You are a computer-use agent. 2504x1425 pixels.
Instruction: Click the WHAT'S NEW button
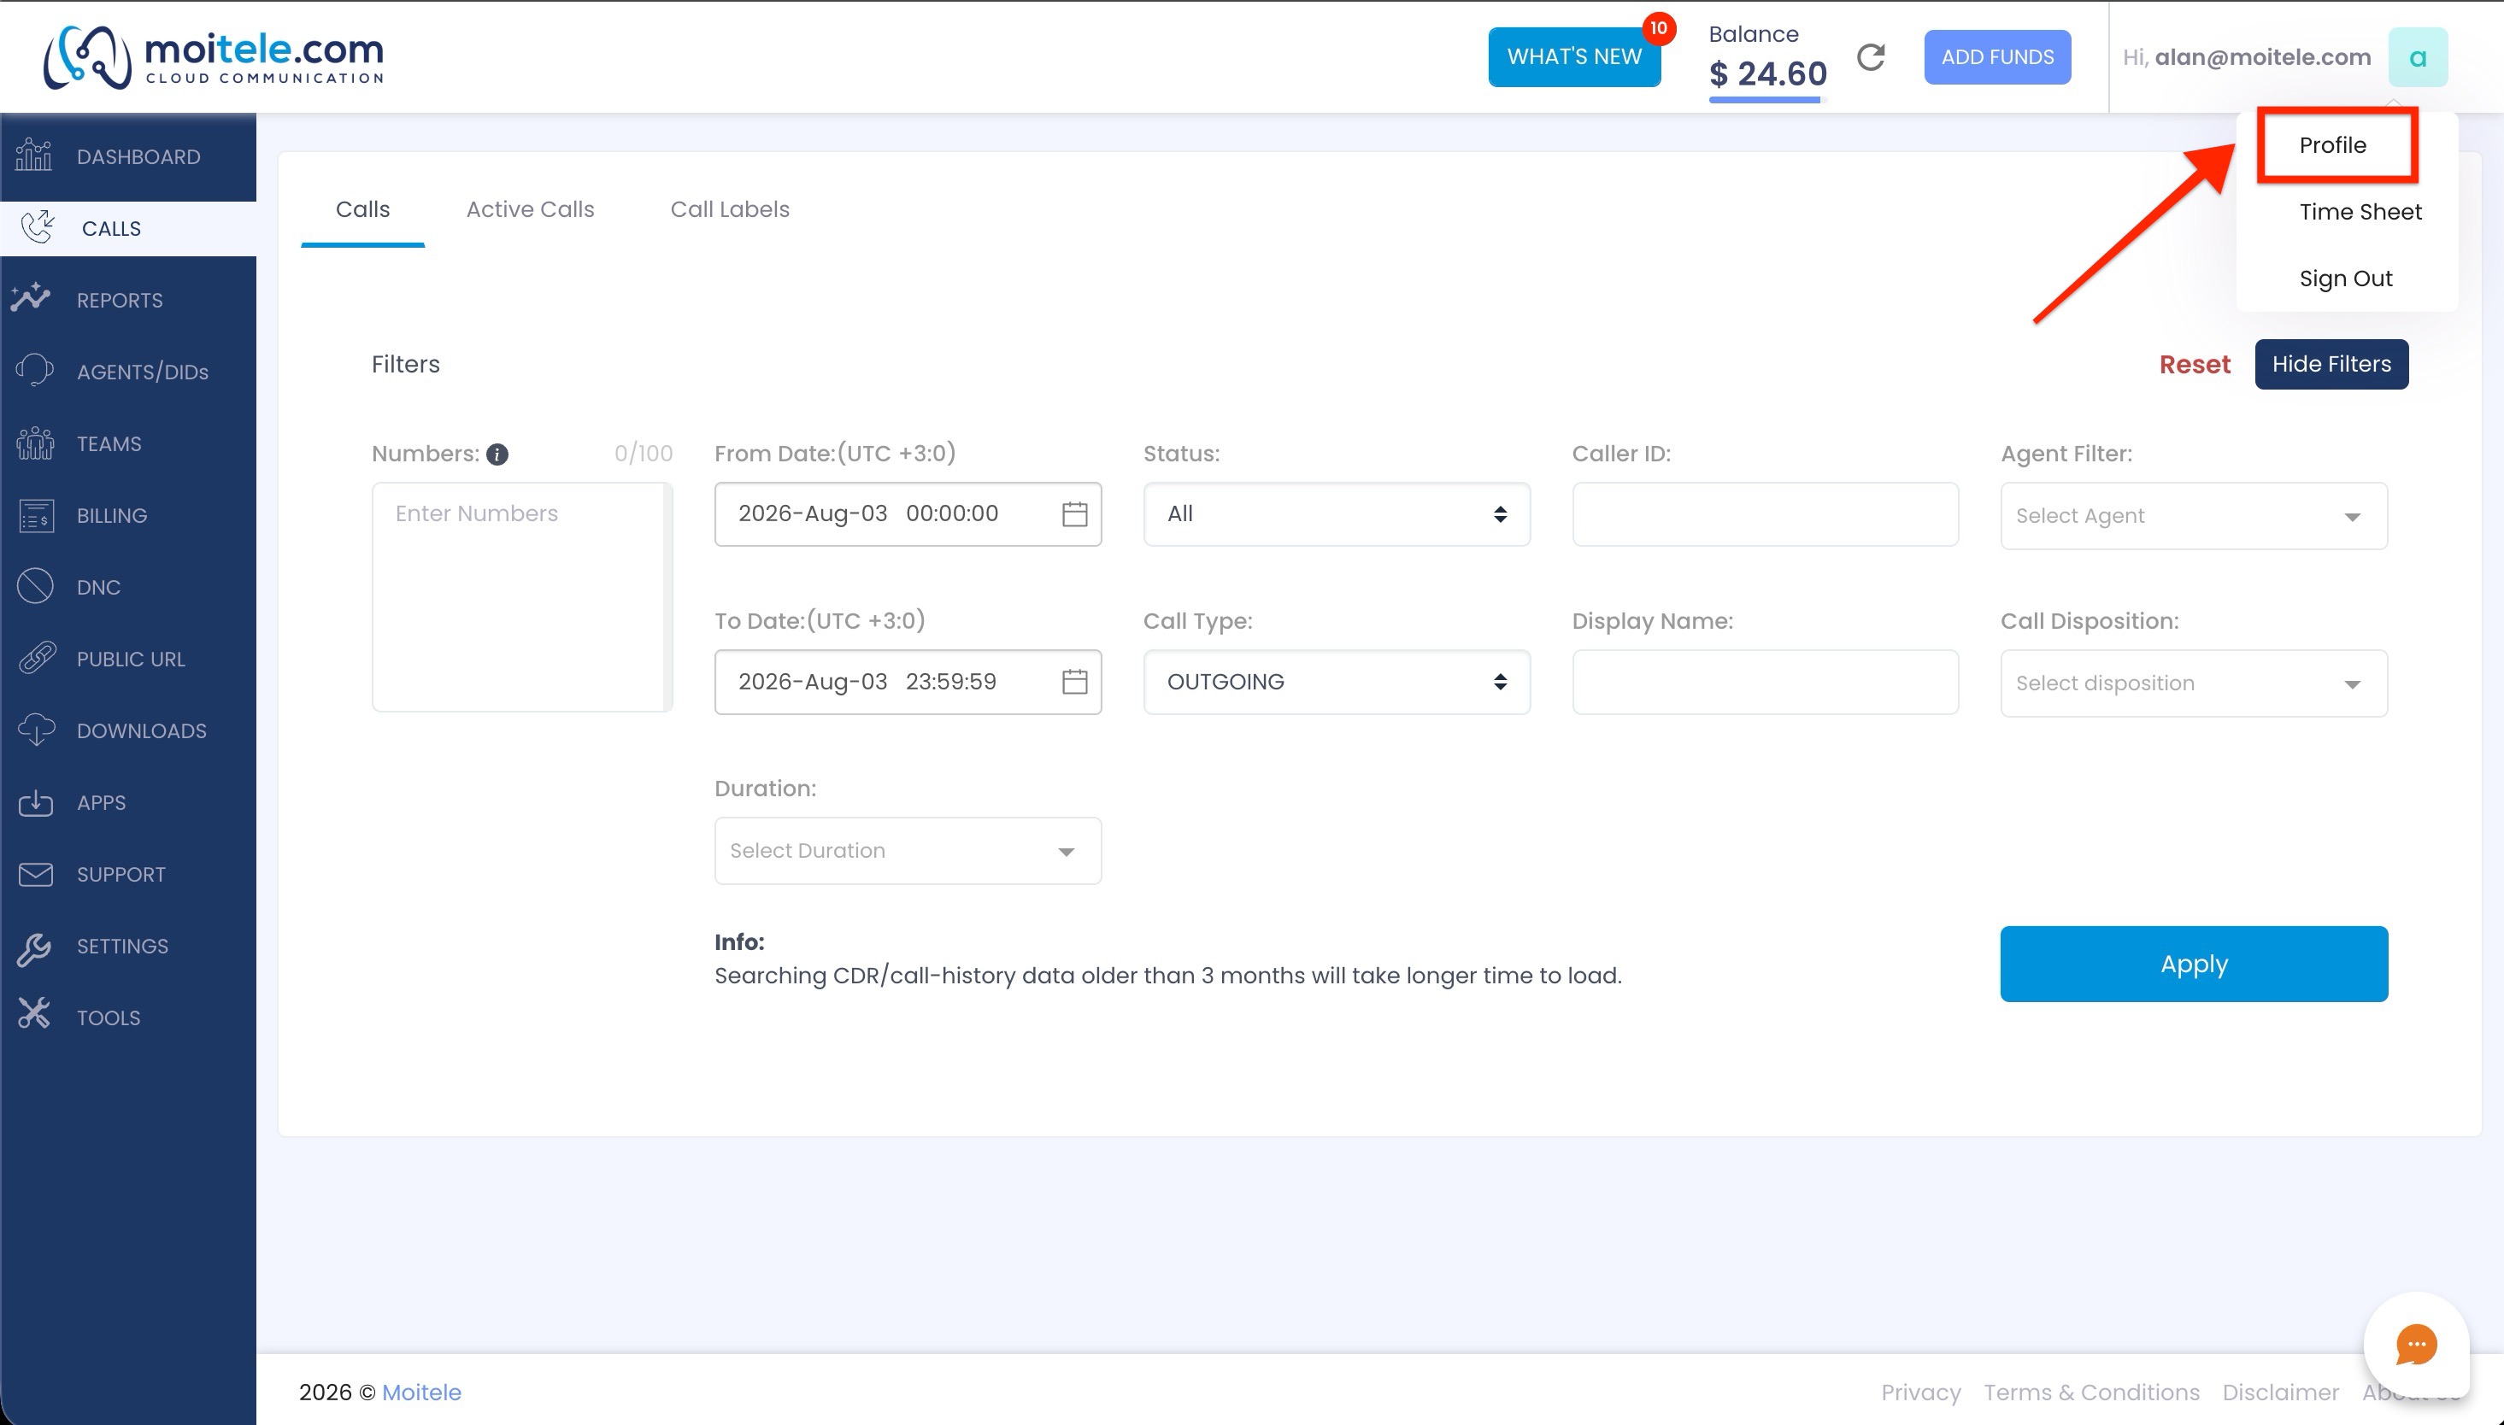pos(1573,56)
